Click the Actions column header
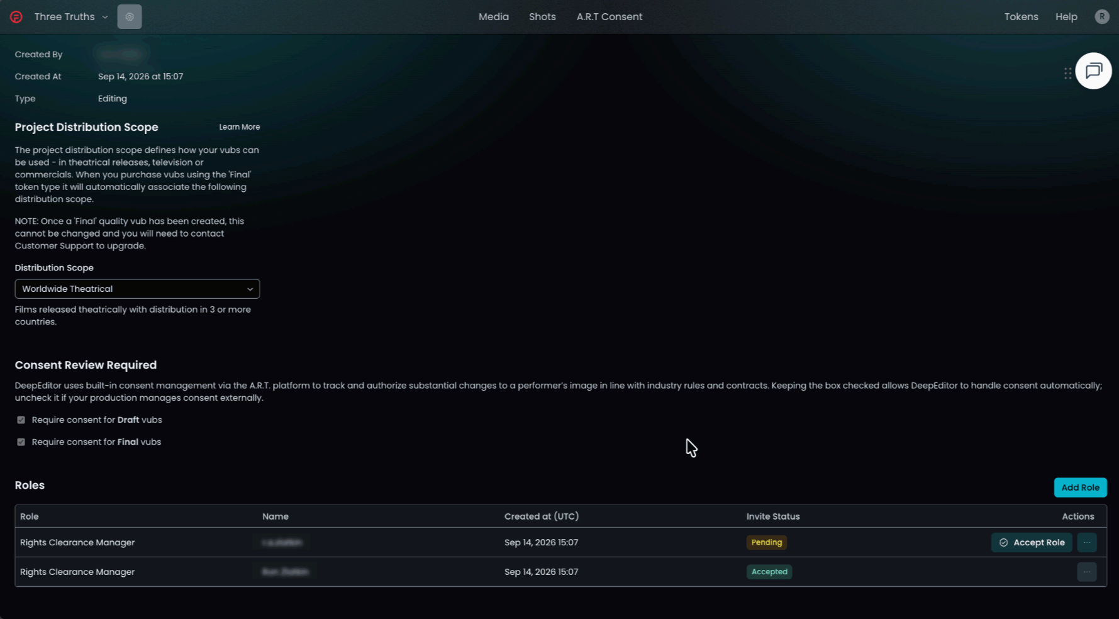The height and width of the screenshot is (619, 1119). [1078, 516]
